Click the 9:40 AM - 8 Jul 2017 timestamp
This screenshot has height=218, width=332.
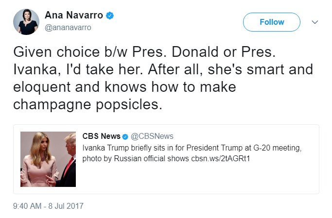pyautogui.click(x=48, y=206)
